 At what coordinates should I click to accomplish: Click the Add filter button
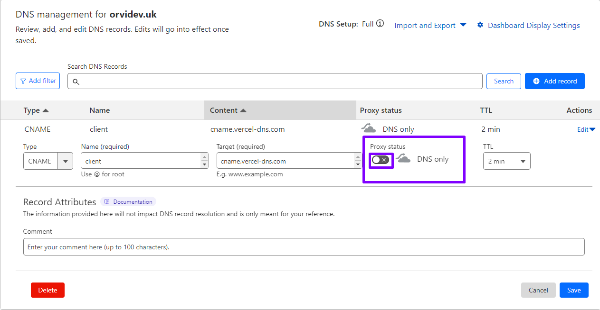click(38, 81)
